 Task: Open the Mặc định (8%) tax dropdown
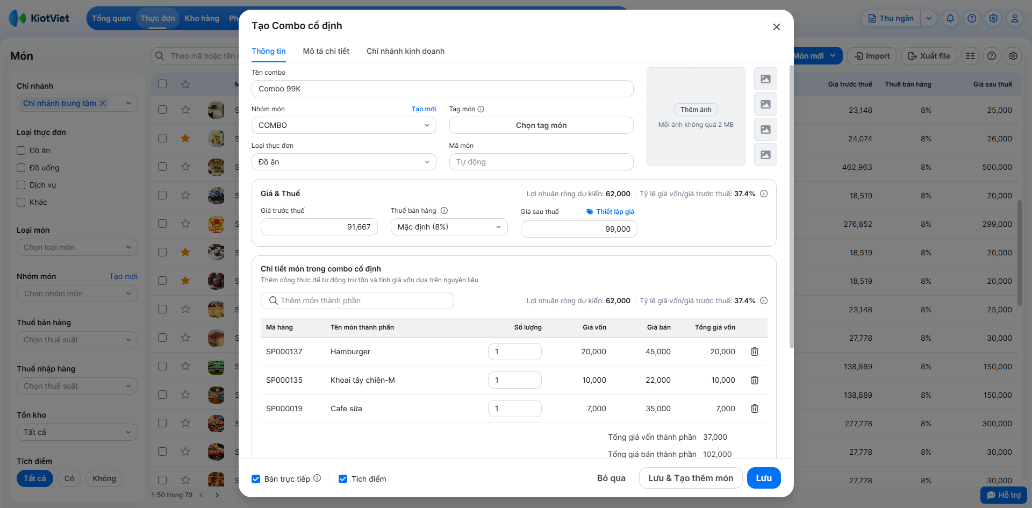tap(449, 227)
